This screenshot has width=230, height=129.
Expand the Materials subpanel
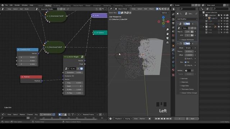click(184, 82)
